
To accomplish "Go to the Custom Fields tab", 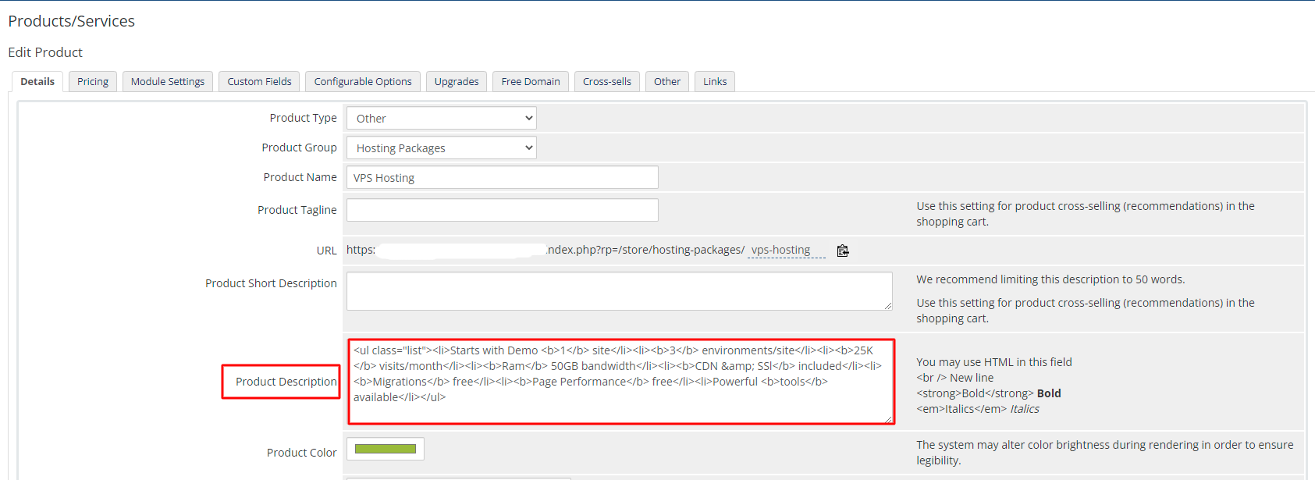I will [x=259, y=82].
